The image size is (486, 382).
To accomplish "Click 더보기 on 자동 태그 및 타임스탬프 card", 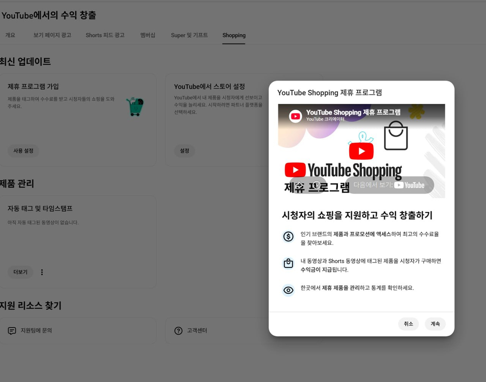I will (20, 272).
